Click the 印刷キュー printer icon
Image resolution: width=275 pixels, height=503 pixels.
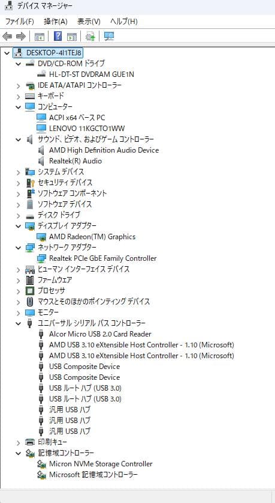point(30,442)
